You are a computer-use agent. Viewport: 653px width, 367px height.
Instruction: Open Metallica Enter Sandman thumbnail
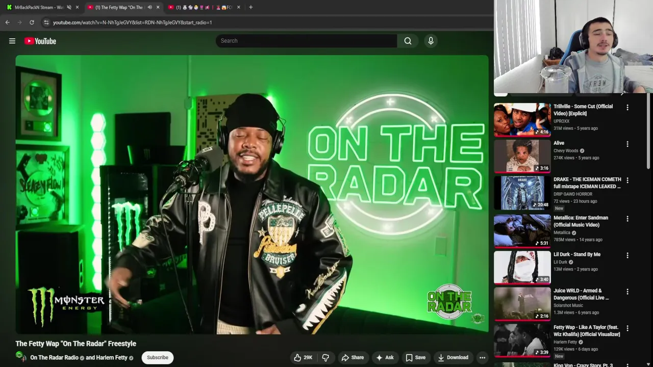522,231
